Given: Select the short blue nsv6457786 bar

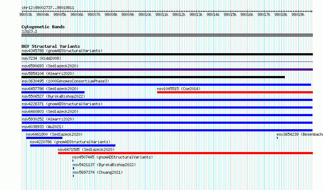Looking at the screenshot, I should (x=53, y=92).
